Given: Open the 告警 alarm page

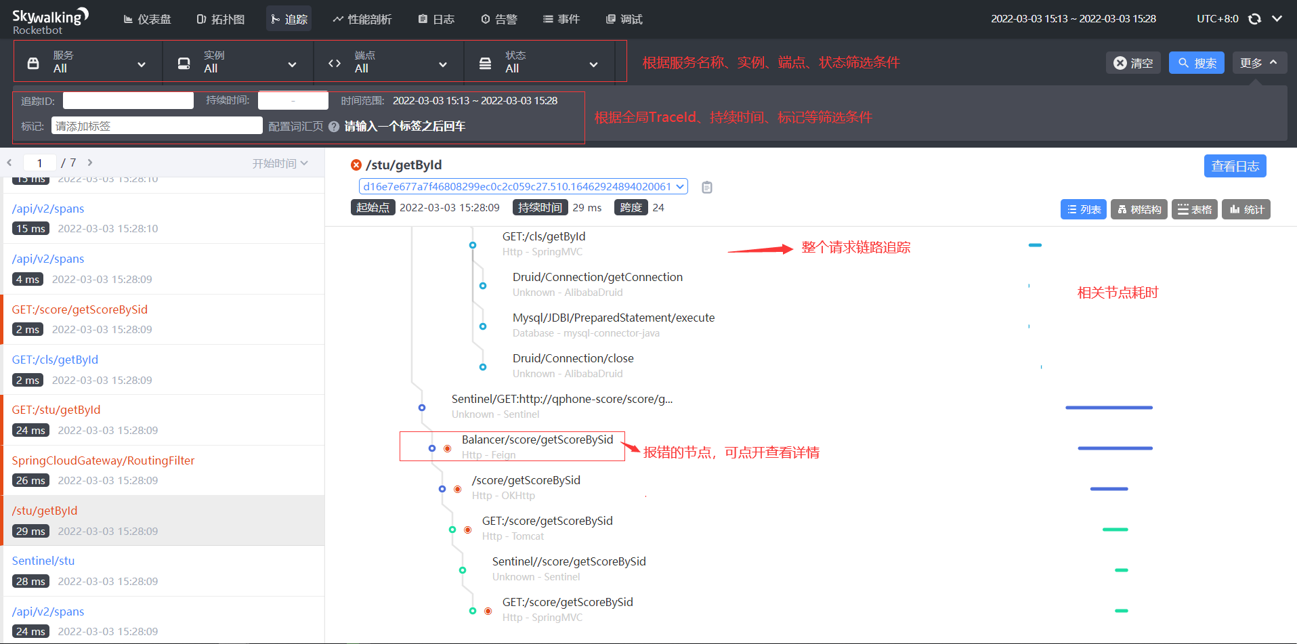Looking at the screenshot, I should (499, 19).
